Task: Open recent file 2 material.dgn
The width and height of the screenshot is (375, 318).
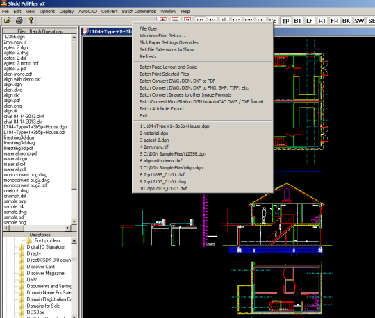Action: pyautogui.click(x=154, y=133)
